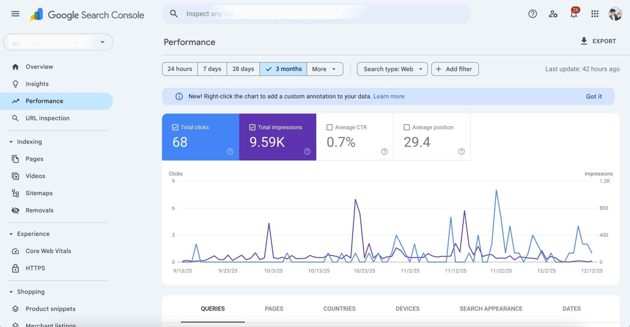
Task: Open the notifications bell
Action: pos(574,14)
